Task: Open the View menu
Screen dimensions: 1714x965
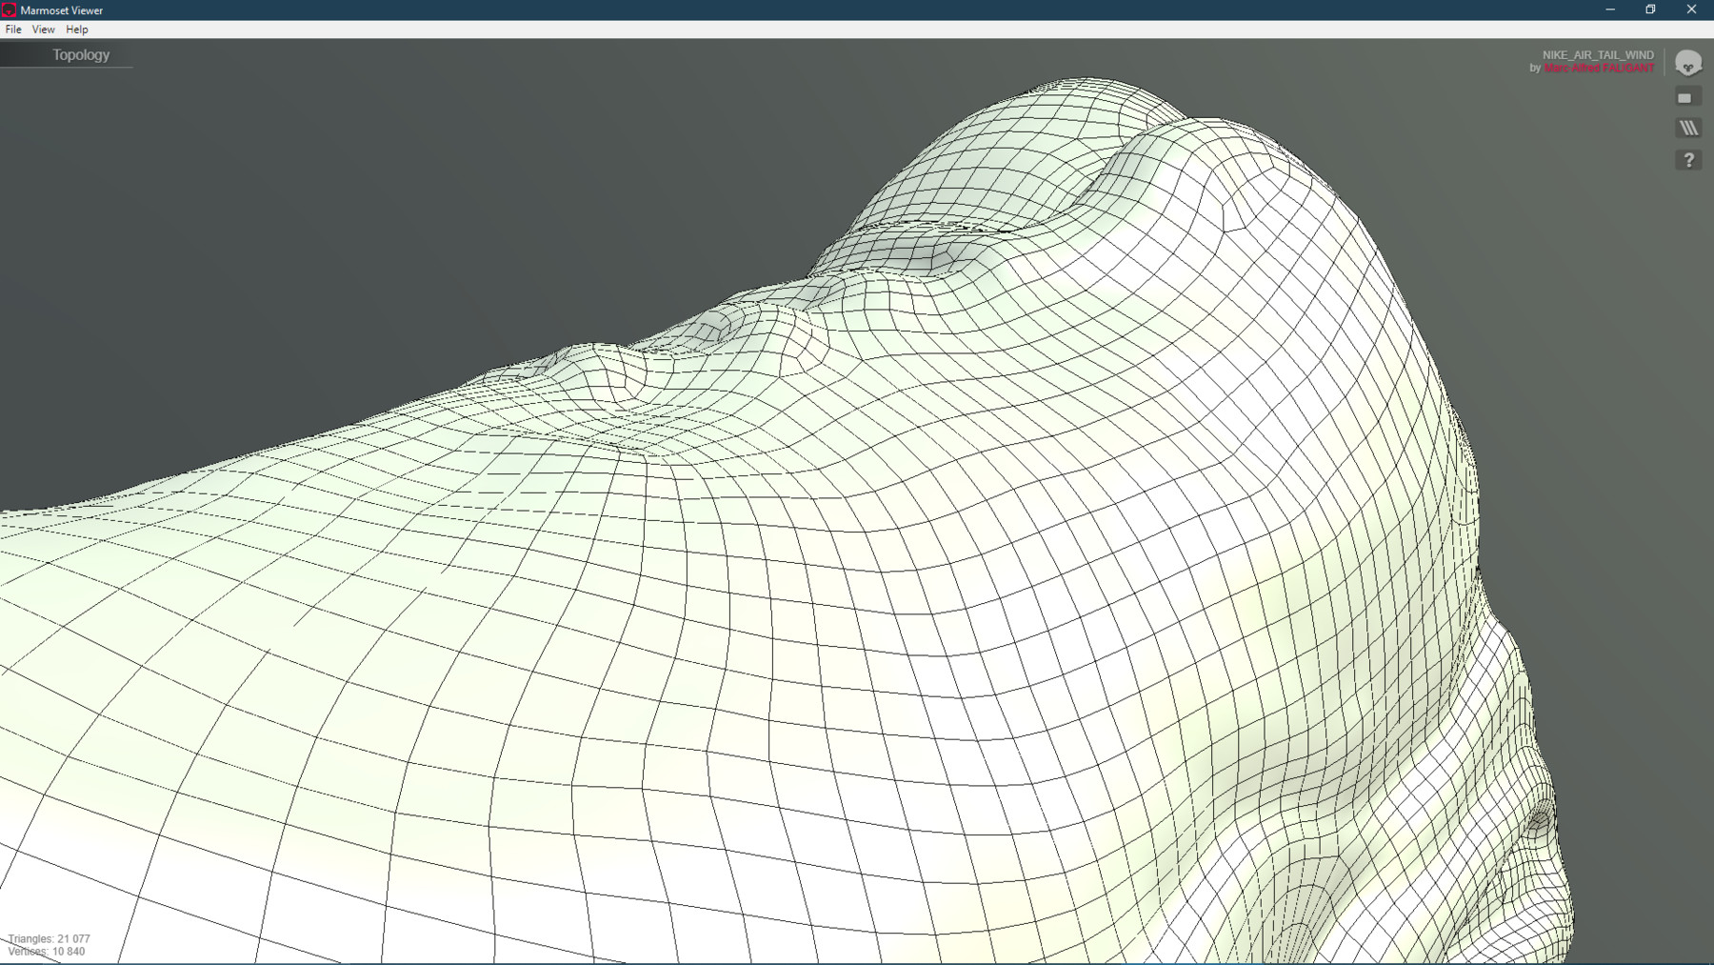Action: (43, 30)
